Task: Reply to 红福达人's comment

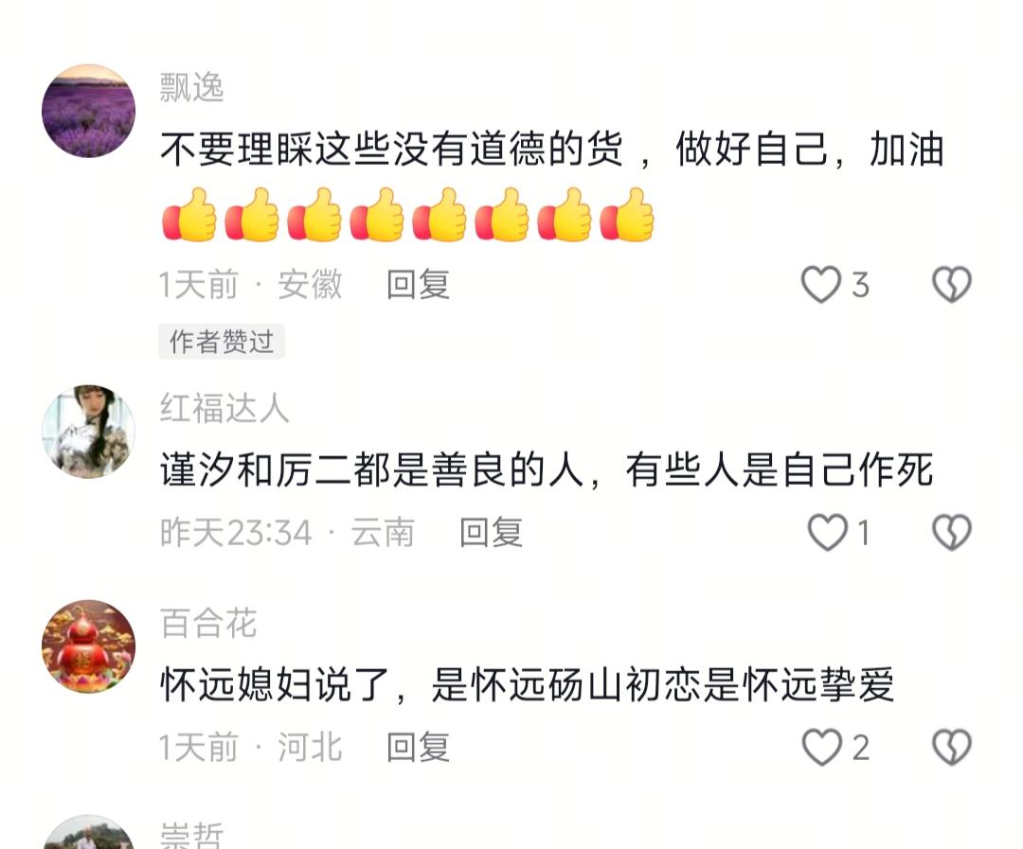Action: [x=492, y=532]
